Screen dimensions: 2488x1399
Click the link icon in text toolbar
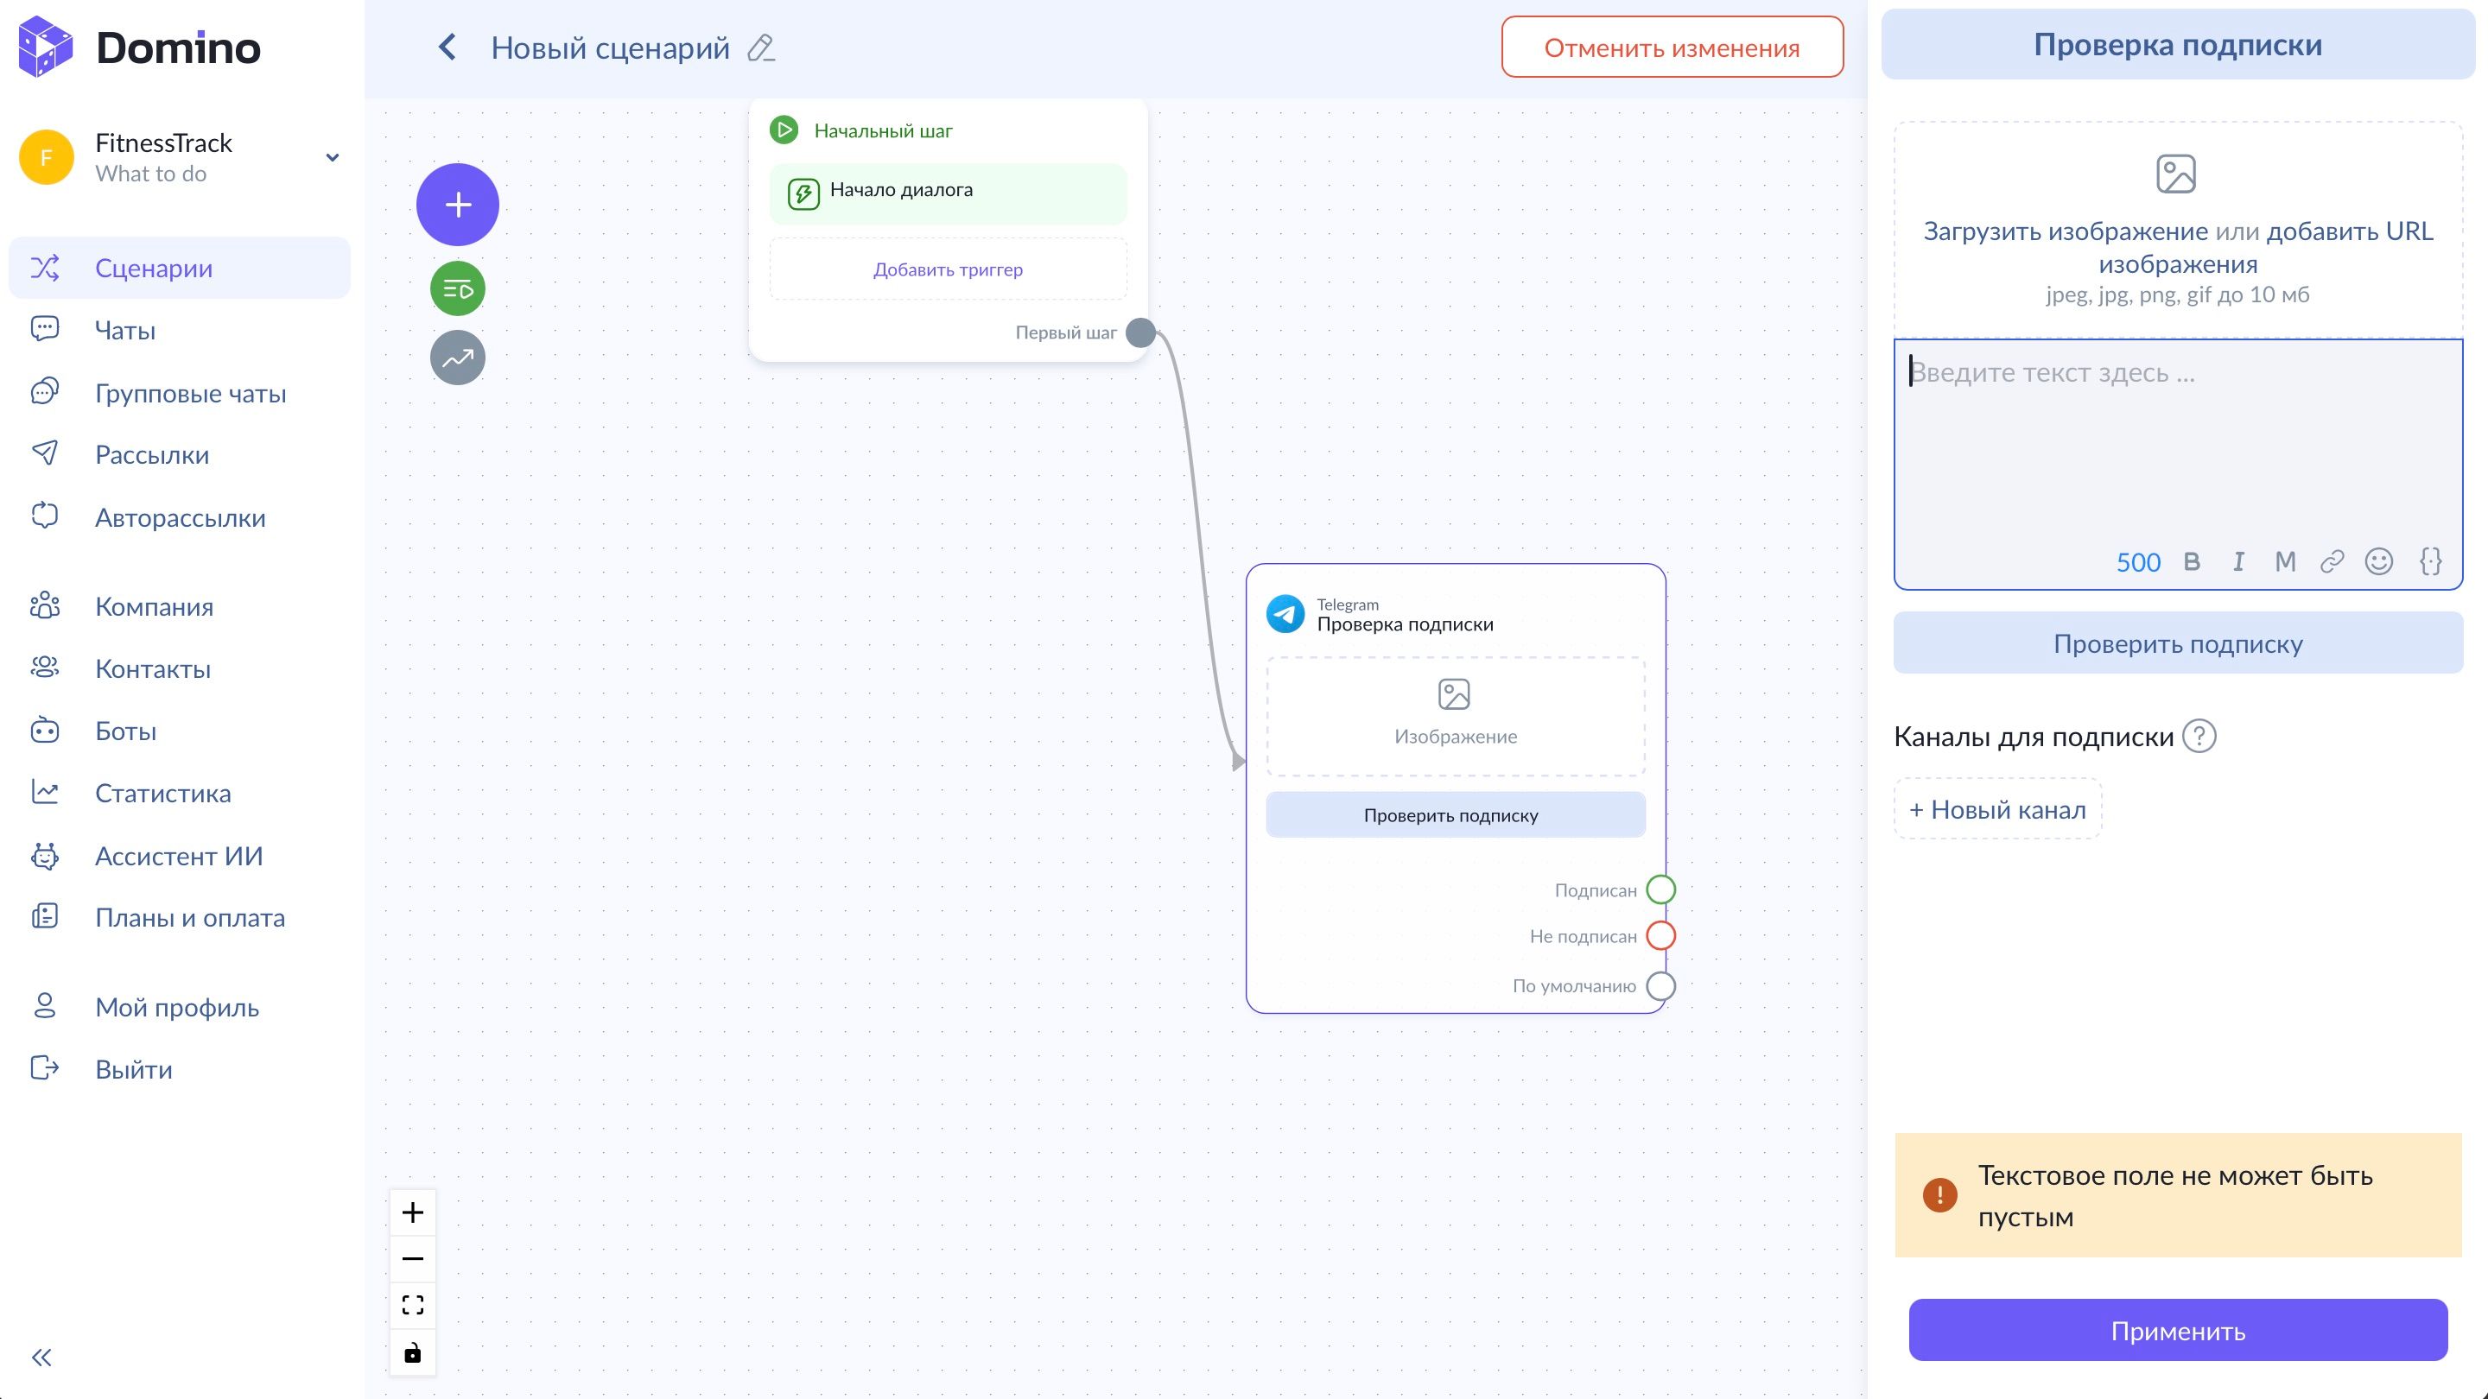click(2332, 561)
